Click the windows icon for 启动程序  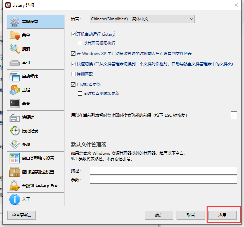[15, 76]
